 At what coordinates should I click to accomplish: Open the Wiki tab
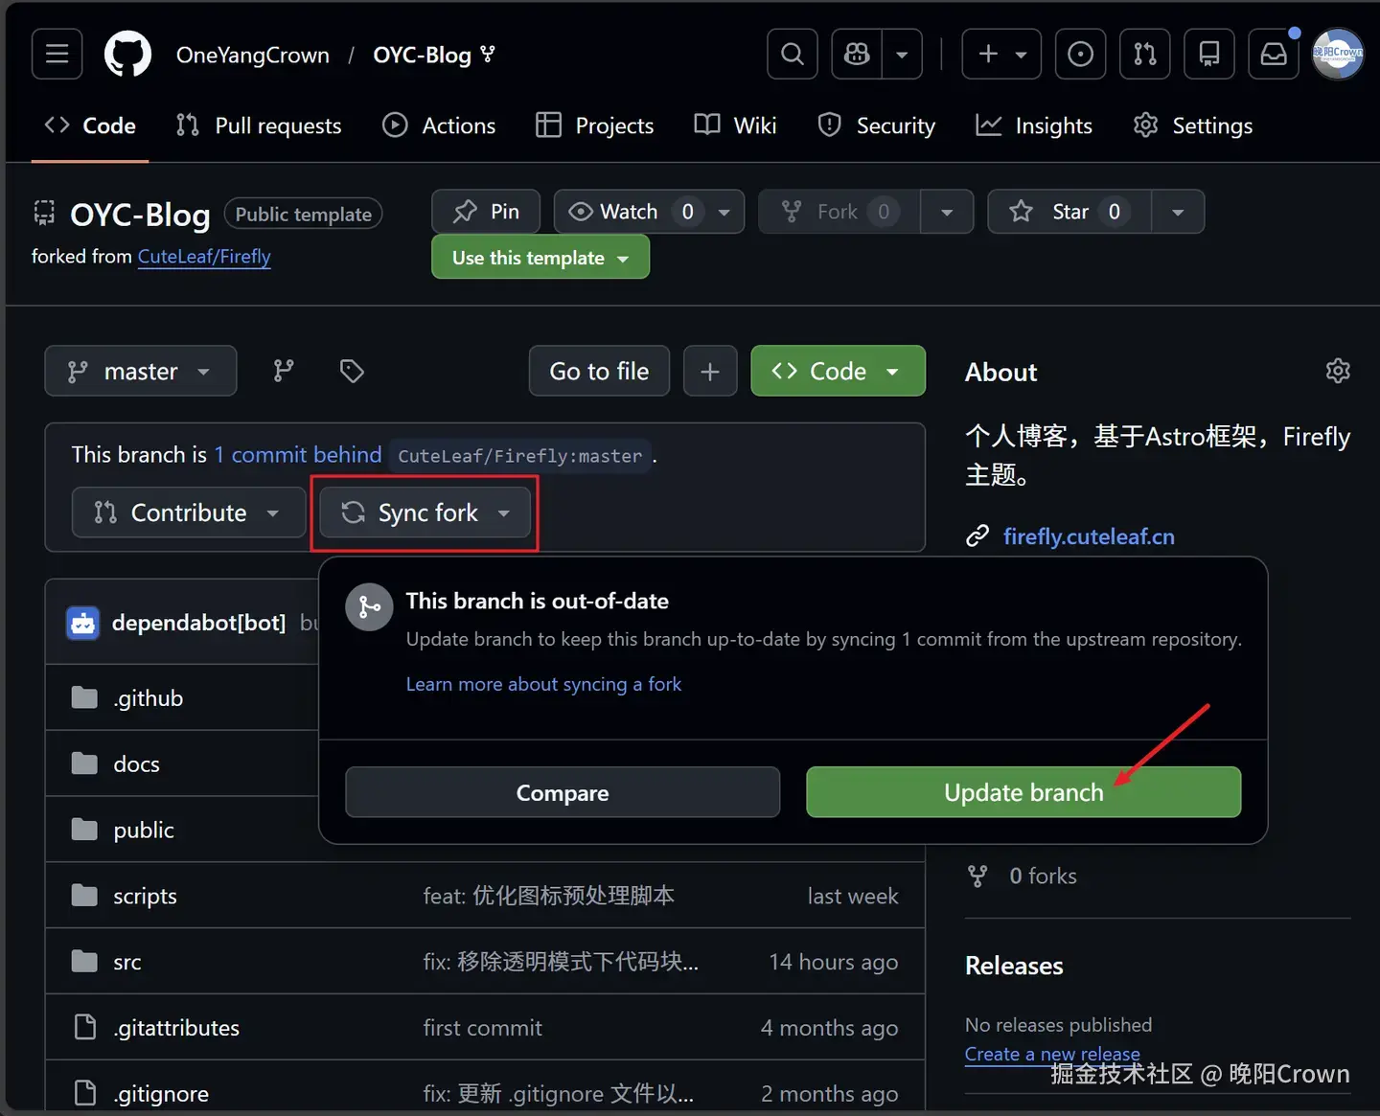(735, 125)
